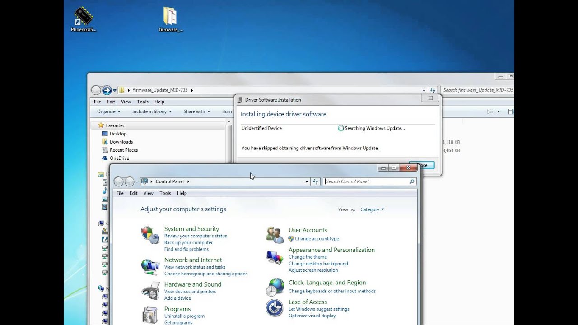The width and height of the screenshot is (578, 325).
Task: Expand Control Panel address bar history dropdown
Action: click(307, 181)
